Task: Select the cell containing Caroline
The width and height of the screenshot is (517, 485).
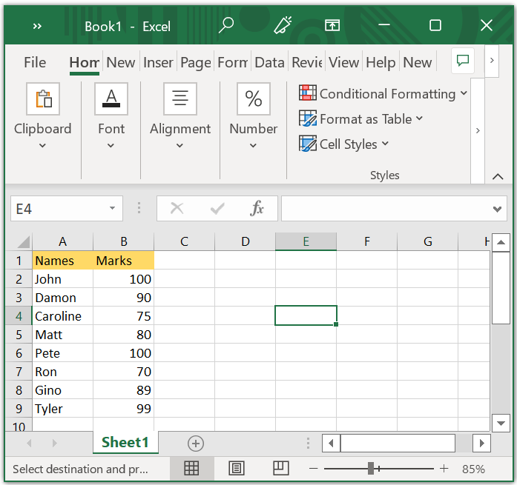Action: point(62,316)
